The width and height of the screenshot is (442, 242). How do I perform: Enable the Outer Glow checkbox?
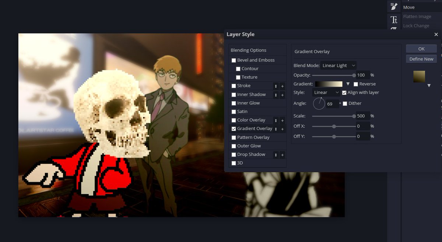point(234,146)
